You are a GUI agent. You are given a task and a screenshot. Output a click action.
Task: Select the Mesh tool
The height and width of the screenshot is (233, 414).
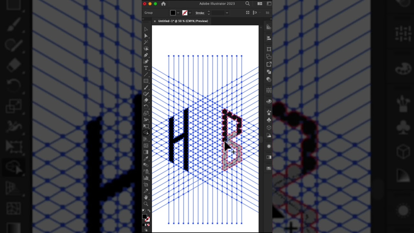146,146
